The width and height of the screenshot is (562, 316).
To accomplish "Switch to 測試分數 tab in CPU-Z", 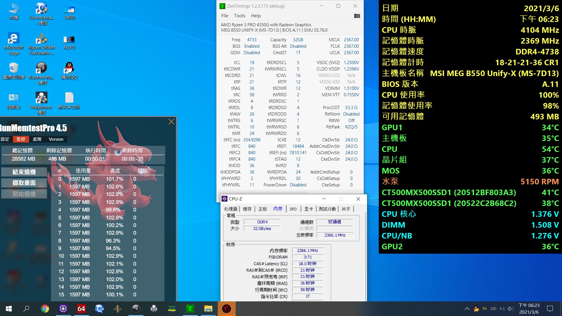I will coord(327,209).
